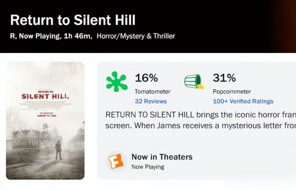Click Now Playing under Now in Theaters
Screen dimensions: 296x190
[x=148, y=167]
